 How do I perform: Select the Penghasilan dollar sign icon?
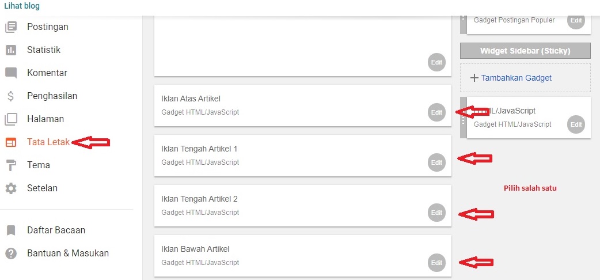coord(11,96)
